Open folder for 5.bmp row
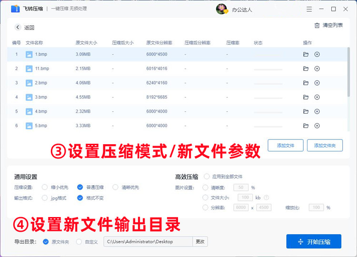The width and height of the screenshot is (357, 257). [306, 126]
